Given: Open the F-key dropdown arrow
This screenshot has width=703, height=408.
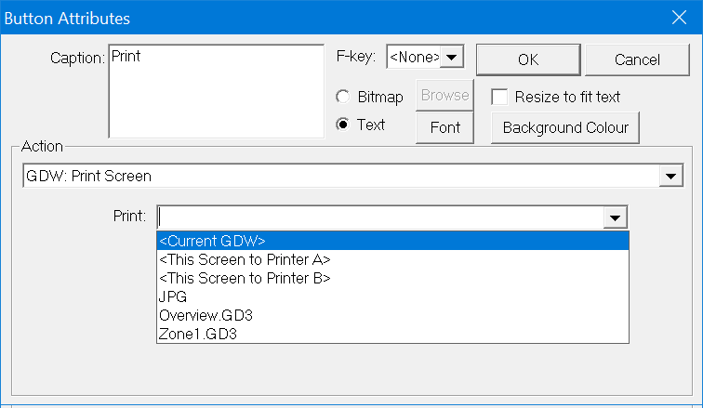Looking at the screenshot, I should point(452,58).
